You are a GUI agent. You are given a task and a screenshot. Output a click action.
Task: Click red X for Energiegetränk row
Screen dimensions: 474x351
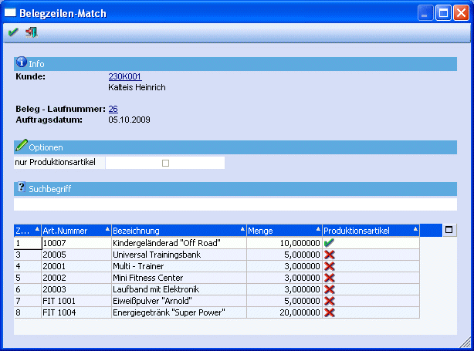(330, 312)
